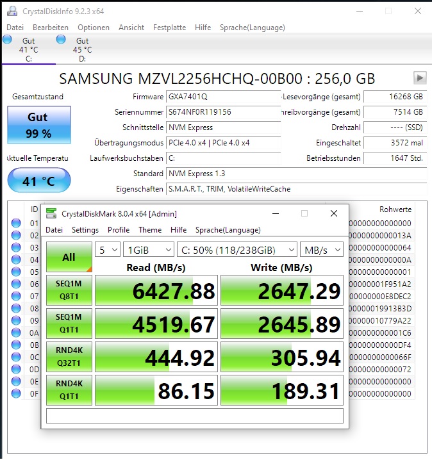Click status dot for attribute ID 0D
432x460 pixels.
pyautogui.click(x=16, y=369)
